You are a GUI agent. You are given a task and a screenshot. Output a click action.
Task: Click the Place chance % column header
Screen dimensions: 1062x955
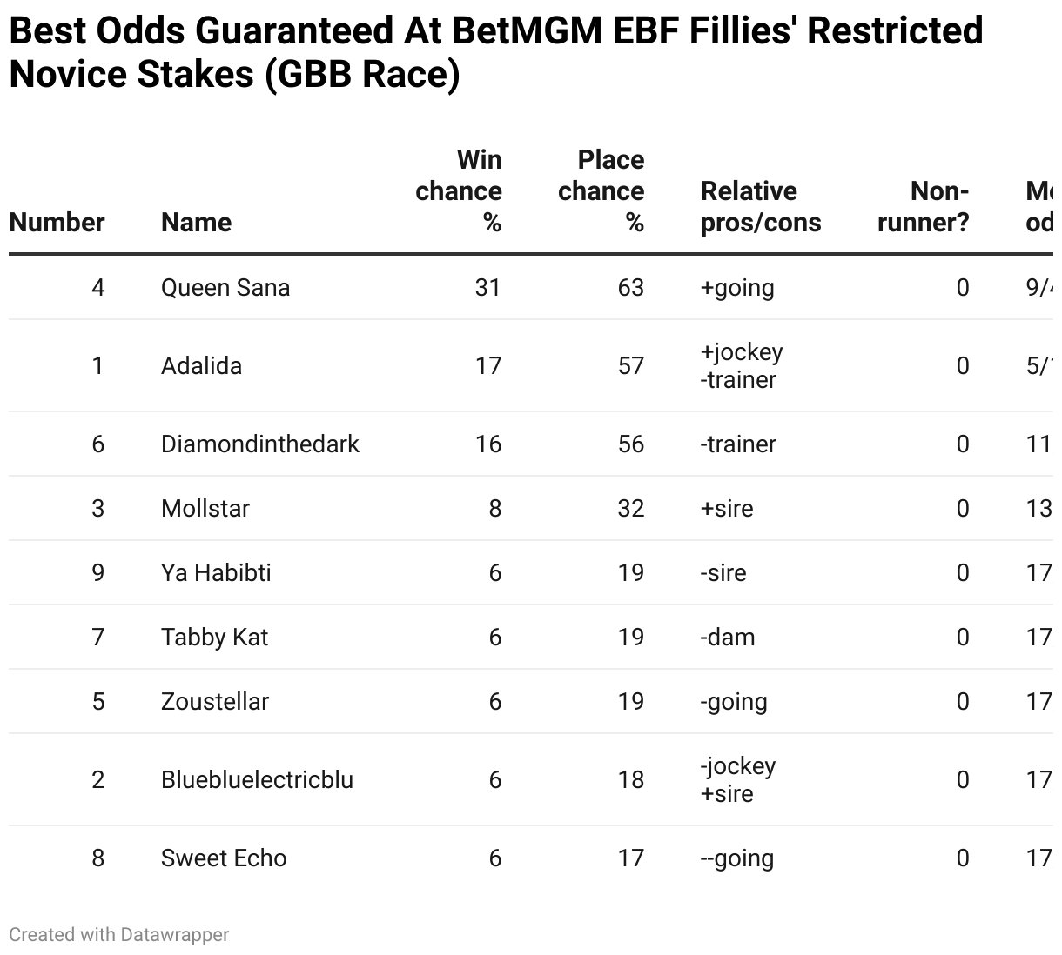(x=601, y=191)
